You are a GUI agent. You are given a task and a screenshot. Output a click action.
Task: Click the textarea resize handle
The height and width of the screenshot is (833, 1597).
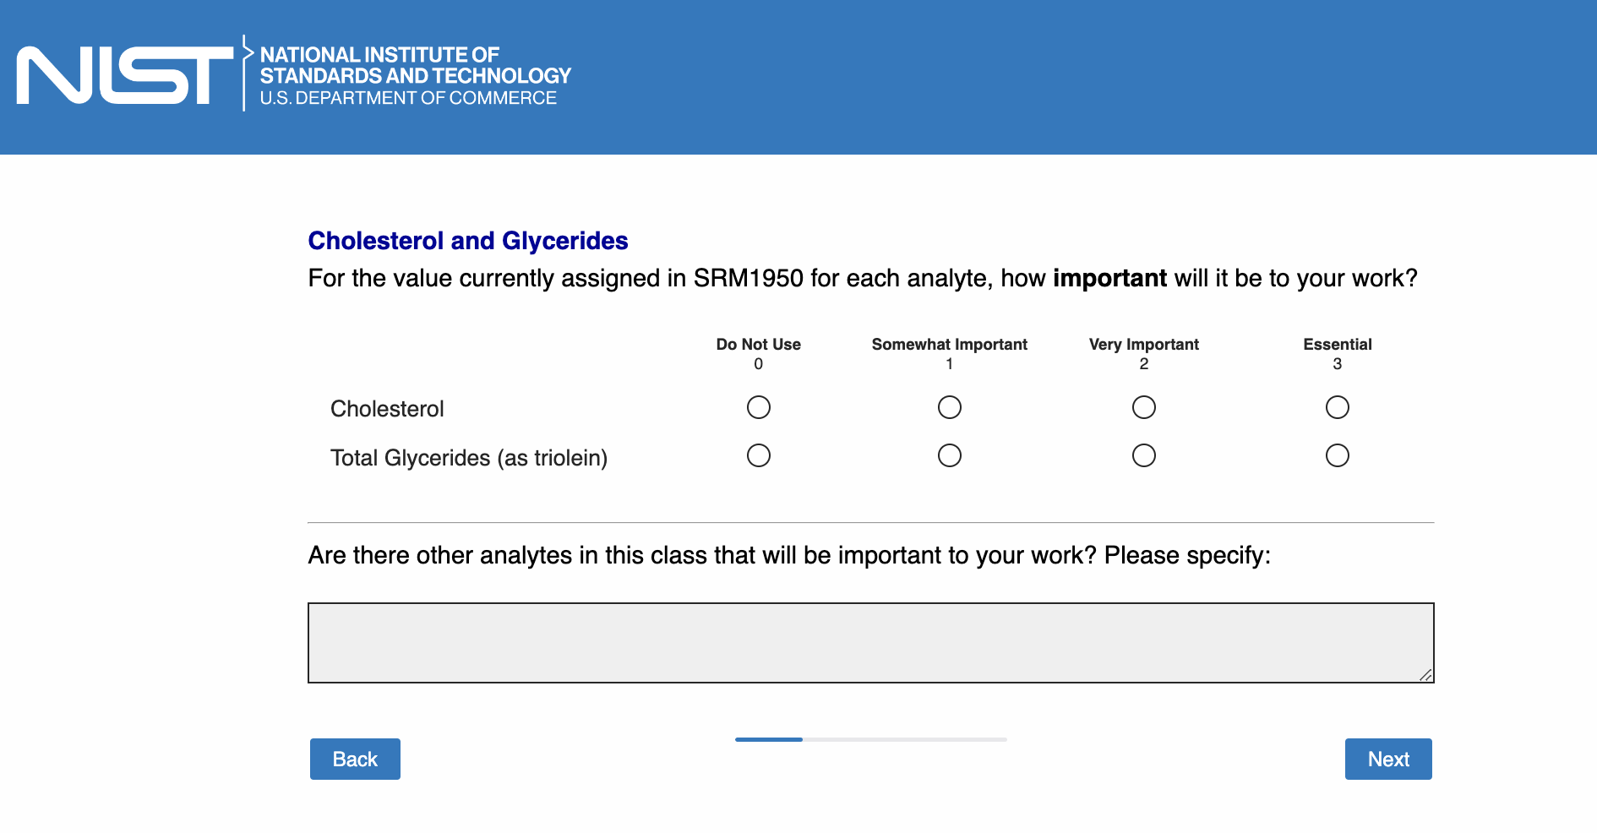(x=1425, y=674)
